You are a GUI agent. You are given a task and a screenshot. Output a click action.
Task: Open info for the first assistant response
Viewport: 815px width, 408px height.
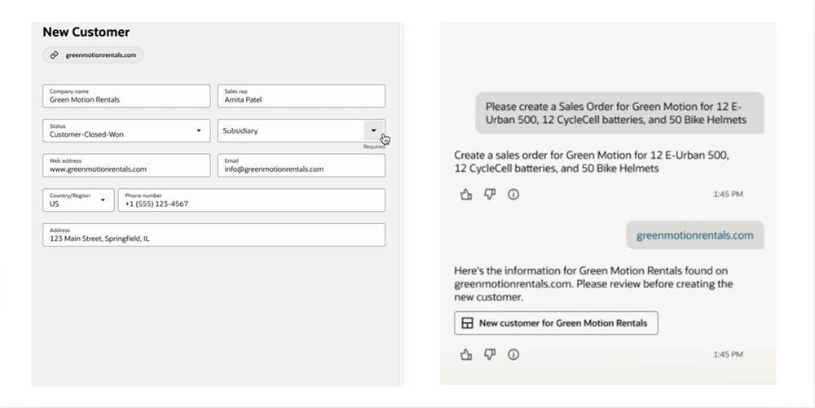[513, 195]
